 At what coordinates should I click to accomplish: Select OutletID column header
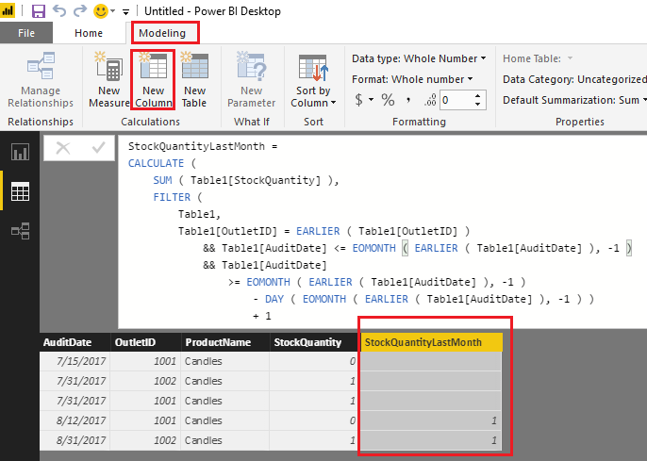pos(145,342)
